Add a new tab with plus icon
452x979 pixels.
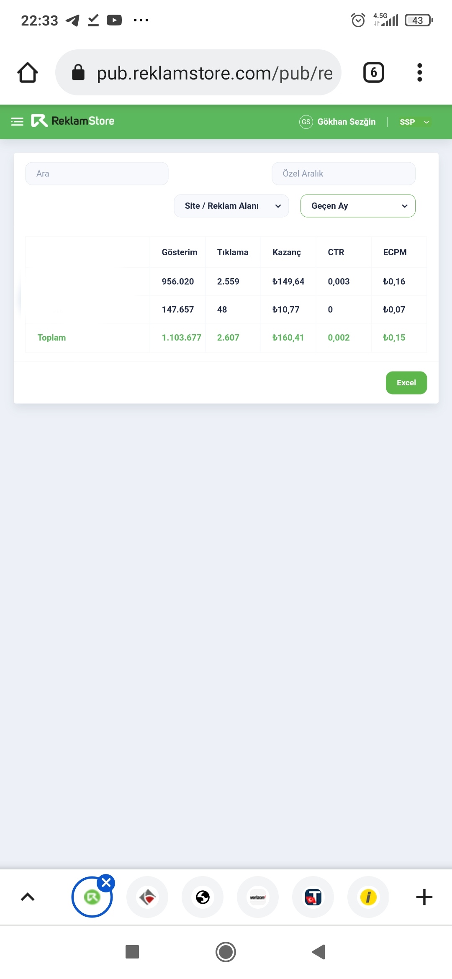coord(424,897)
